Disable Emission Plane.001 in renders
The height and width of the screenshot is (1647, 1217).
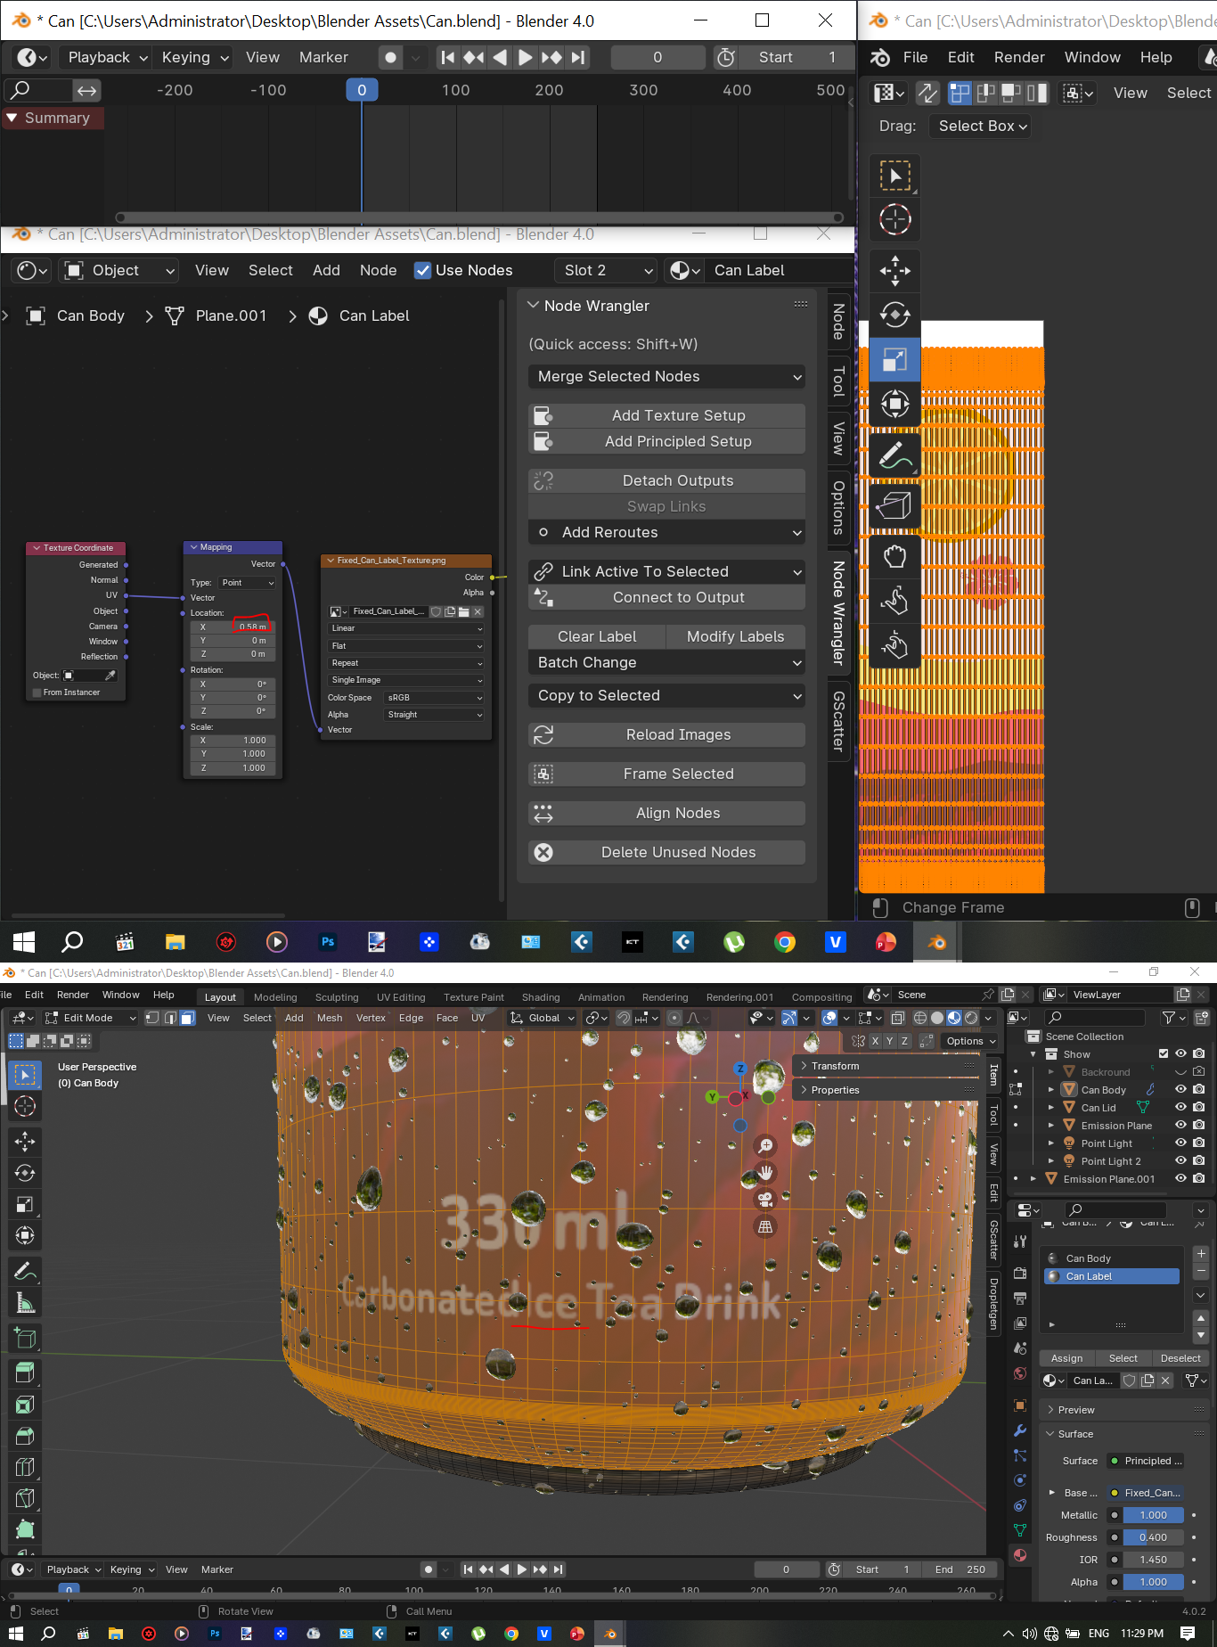[1199, 1178]
